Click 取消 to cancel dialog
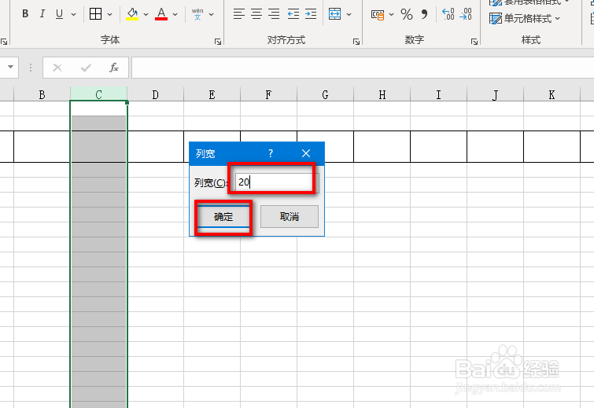The image size is (594, 408). 290,216
